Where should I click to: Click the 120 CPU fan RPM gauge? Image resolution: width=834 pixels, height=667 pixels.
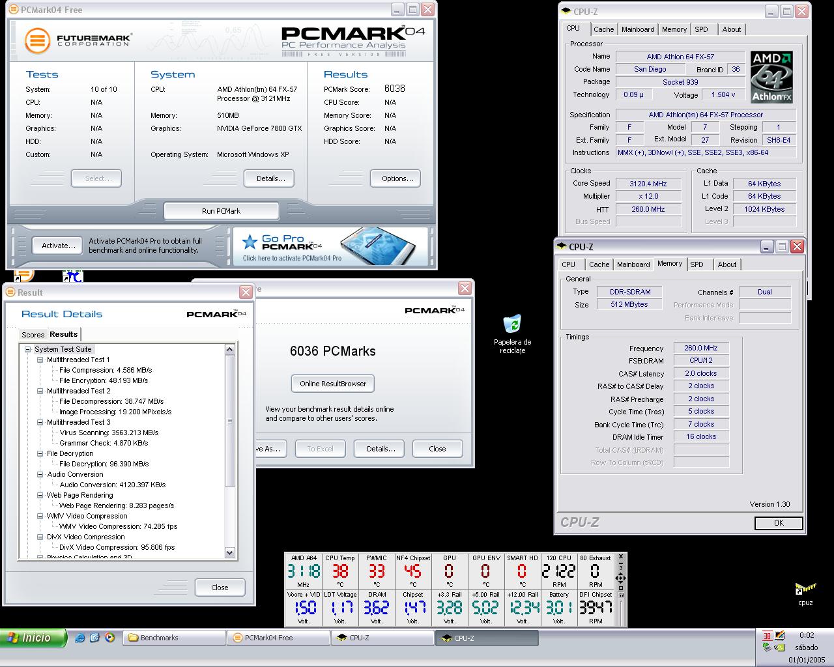click(559, 571)
